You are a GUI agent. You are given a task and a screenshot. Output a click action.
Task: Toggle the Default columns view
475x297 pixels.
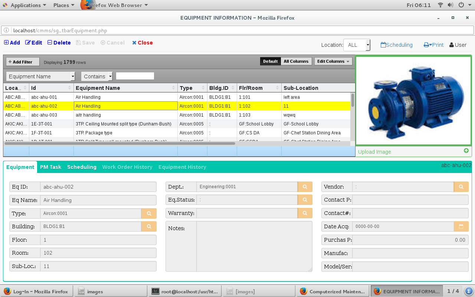pyautogui.click(x=270, y=61)
